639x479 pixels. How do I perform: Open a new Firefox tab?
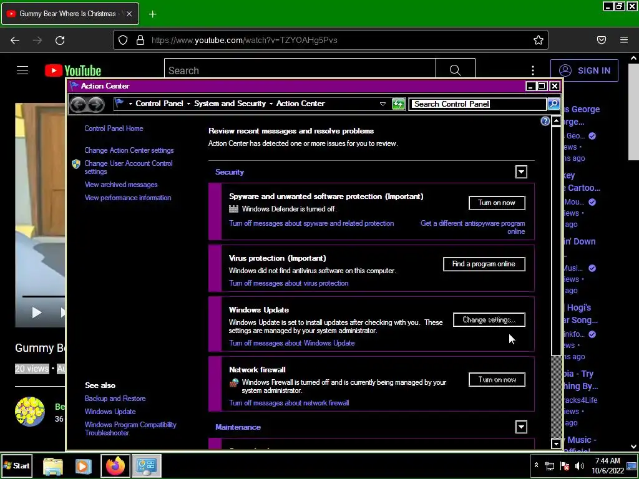click(152, 14)
